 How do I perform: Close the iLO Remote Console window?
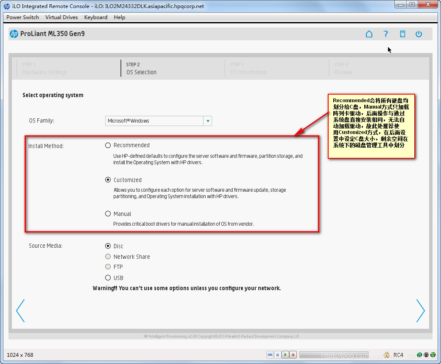pyautogui.click(x=428, y=5)
